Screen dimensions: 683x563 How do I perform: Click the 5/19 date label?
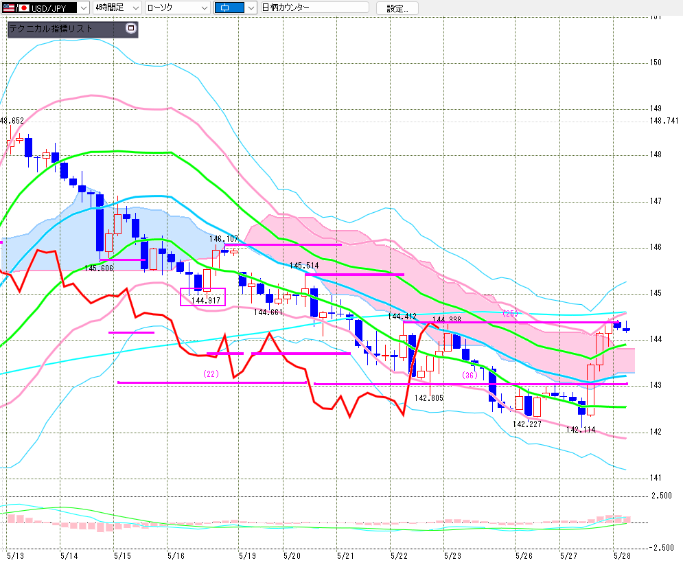(x=247, y=555)
